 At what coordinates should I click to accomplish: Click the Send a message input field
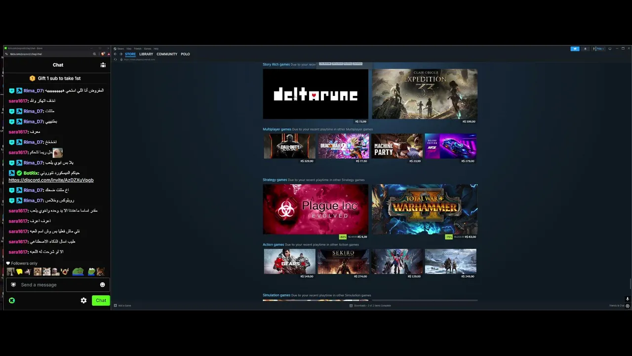(58, 285)
